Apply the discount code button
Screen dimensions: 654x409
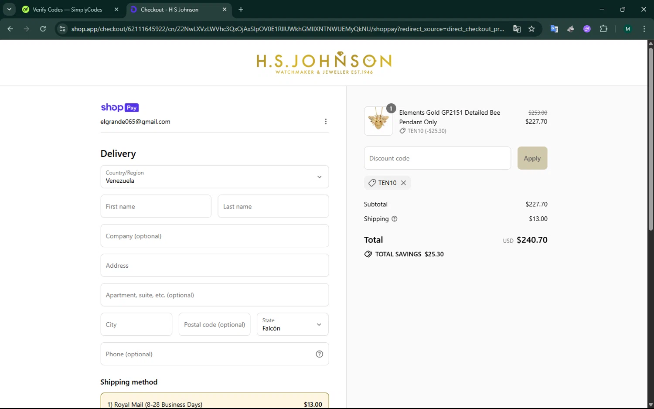pos(532,158)
